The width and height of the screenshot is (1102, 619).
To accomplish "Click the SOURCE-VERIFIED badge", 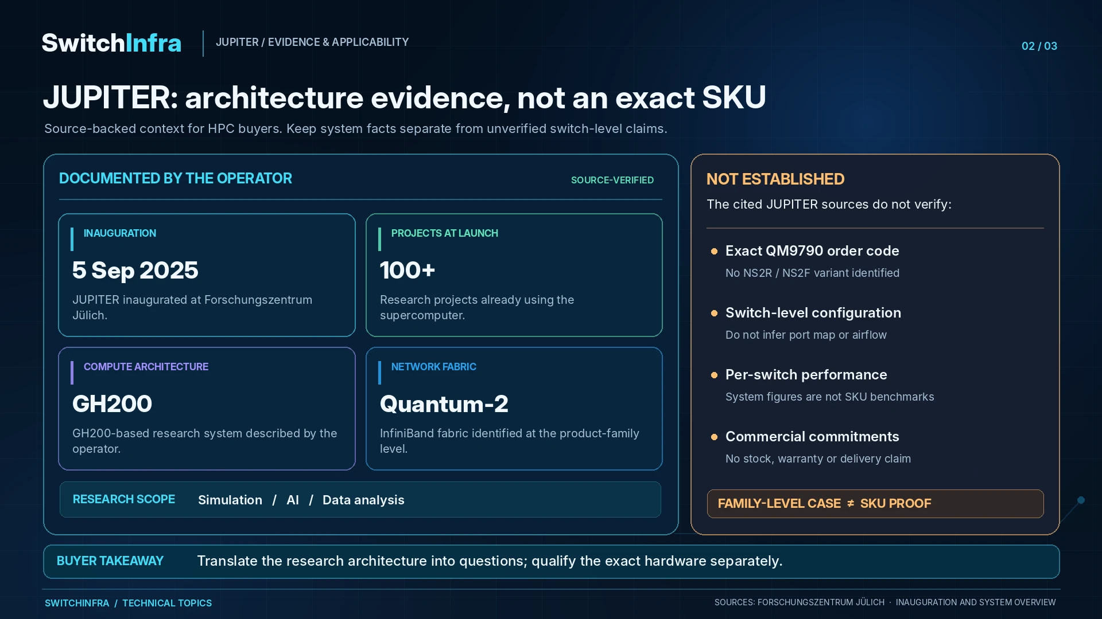I will (612, 180).
